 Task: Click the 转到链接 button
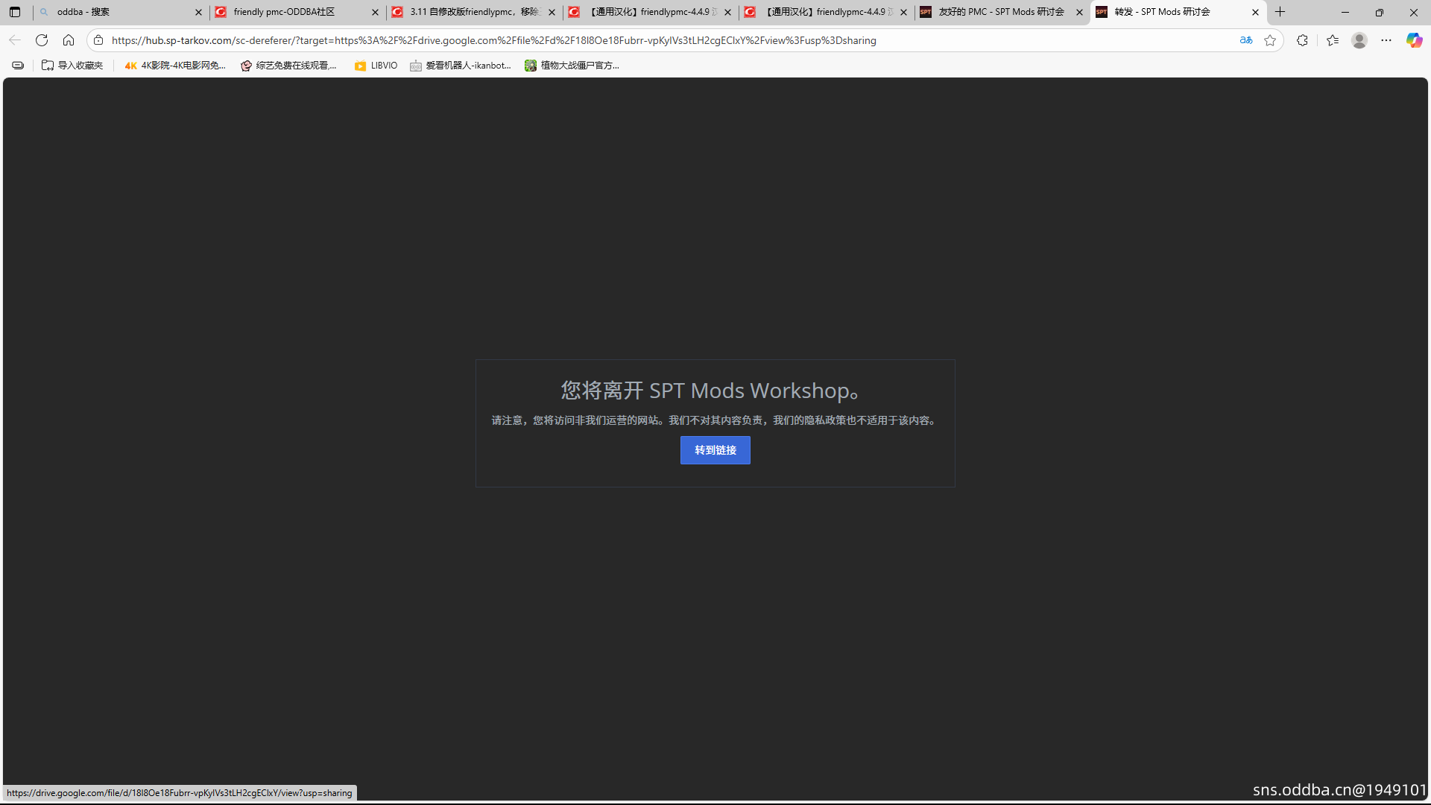click(x=715, y=450)
